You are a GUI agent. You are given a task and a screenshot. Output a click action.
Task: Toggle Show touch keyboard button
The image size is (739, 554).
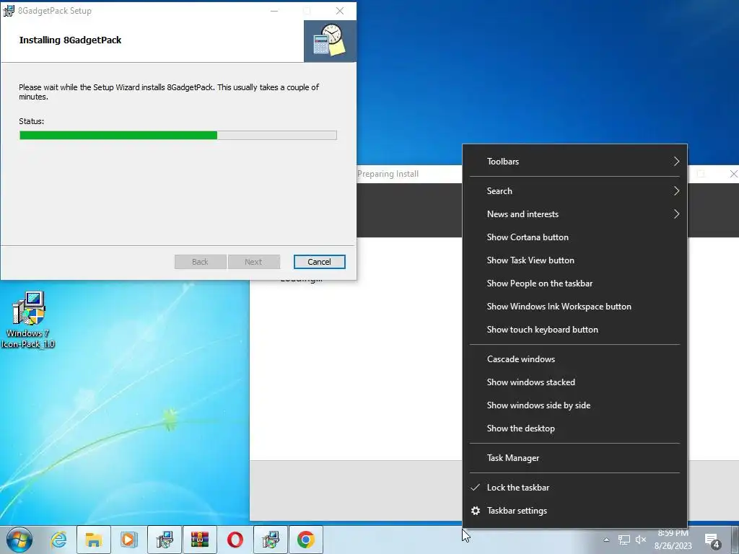click(x=575, y=329)
